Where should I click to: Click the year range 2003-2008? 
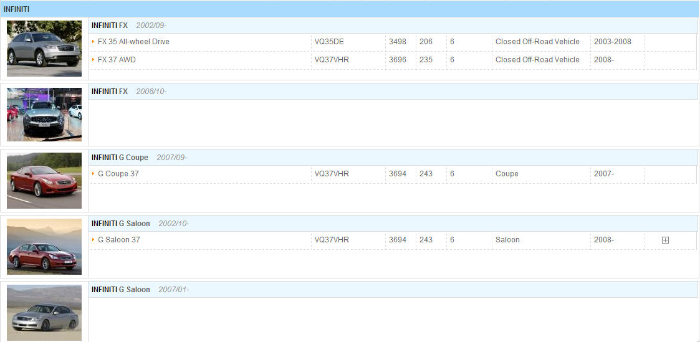click(x=613, y=42)
